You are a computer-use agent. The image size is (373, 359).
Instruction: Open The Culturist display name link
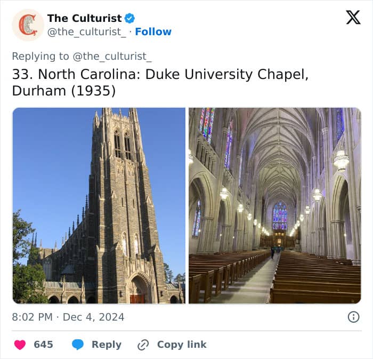(84, 18)
